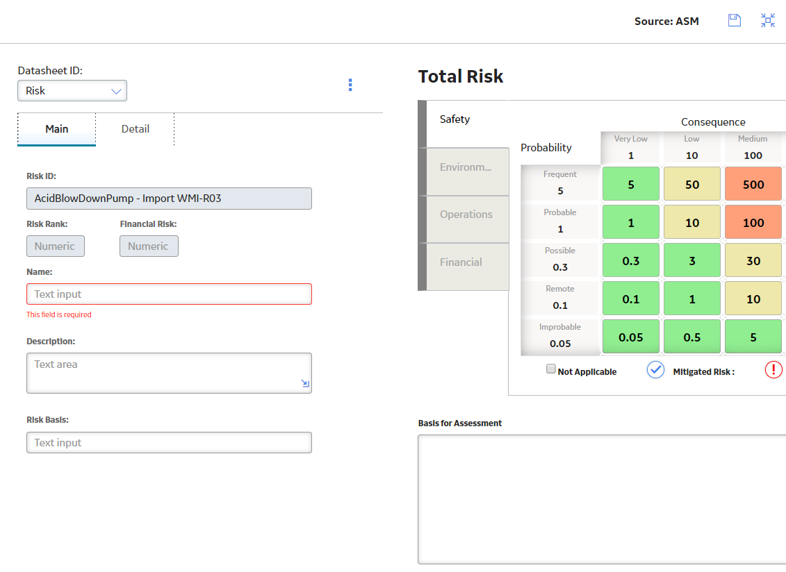Image resolution: width=786 pixels, height=572 pixels.
Task: Select the Remote/Medium risk cell 10
Action: click(x=753, y=298)
